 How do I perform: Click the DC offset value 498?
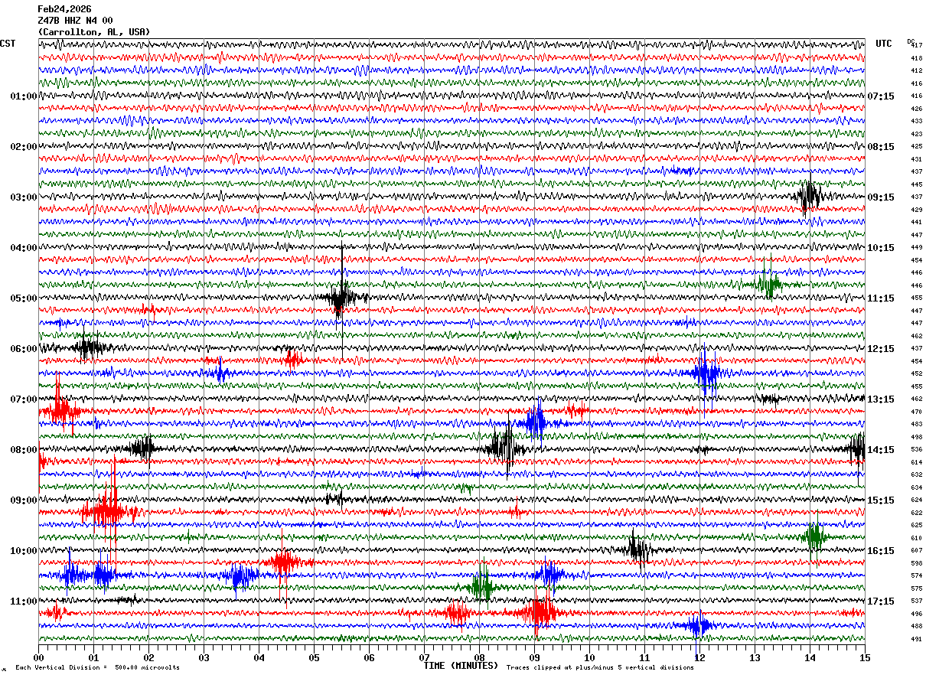[x=916, y=437]
